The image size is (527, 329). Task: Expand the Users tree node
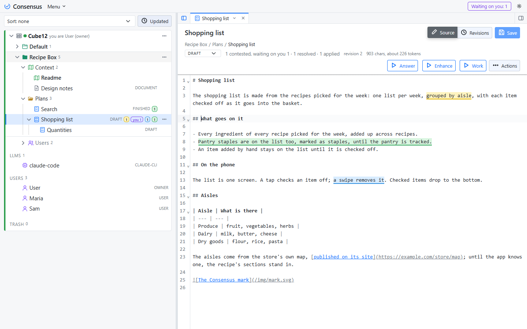[x=23, y=143]
